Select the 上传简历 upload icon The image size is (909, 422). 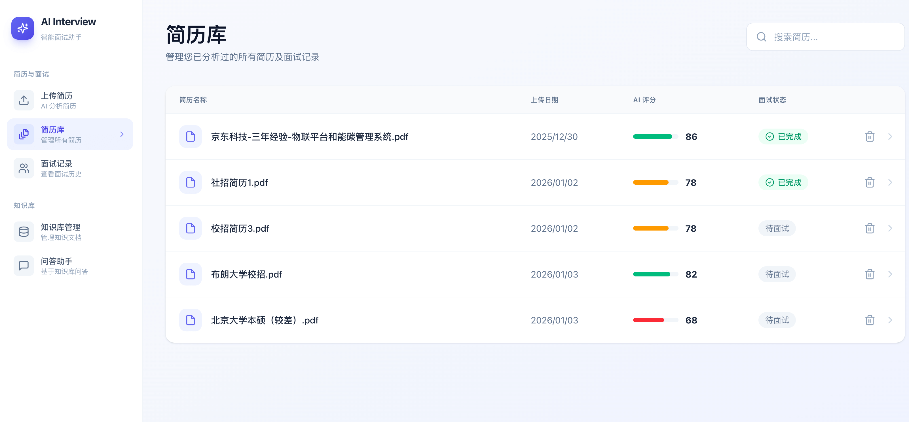click(23, 100)
